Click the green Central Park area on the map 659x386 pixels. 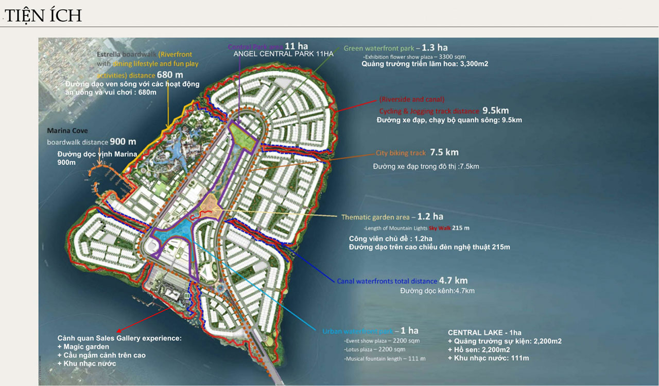coord(244,137)
